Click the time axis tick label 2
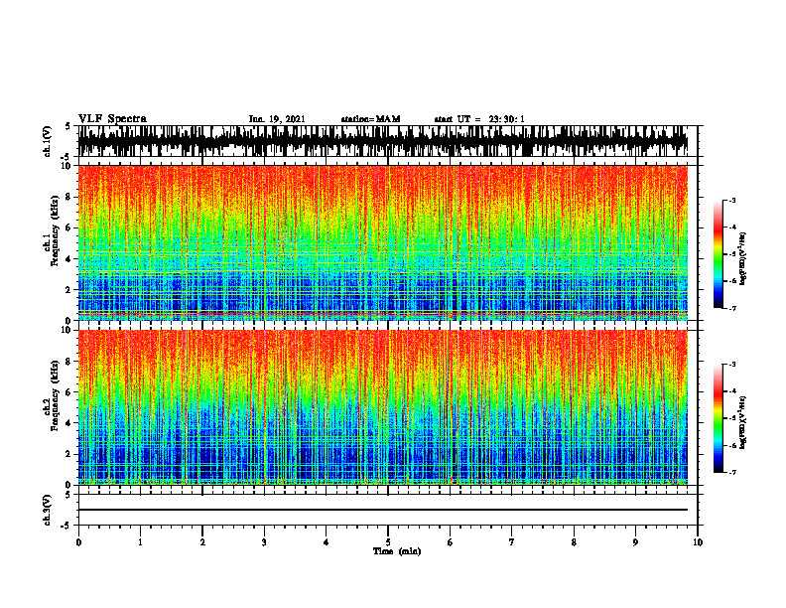The height and width of the screenshot is (608, 786). [202, 542]
